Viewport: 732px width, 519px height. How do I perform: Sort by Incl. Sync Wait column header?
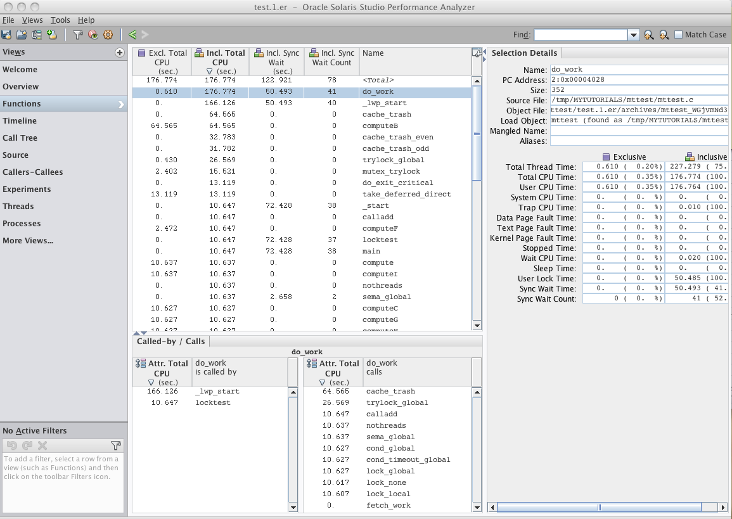[x=277, y=62]
